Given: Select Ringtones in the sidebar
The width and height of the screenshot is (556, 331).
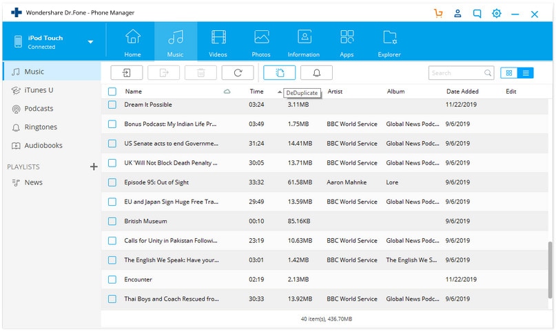Looking at the screenshot, I should (52, 127).
